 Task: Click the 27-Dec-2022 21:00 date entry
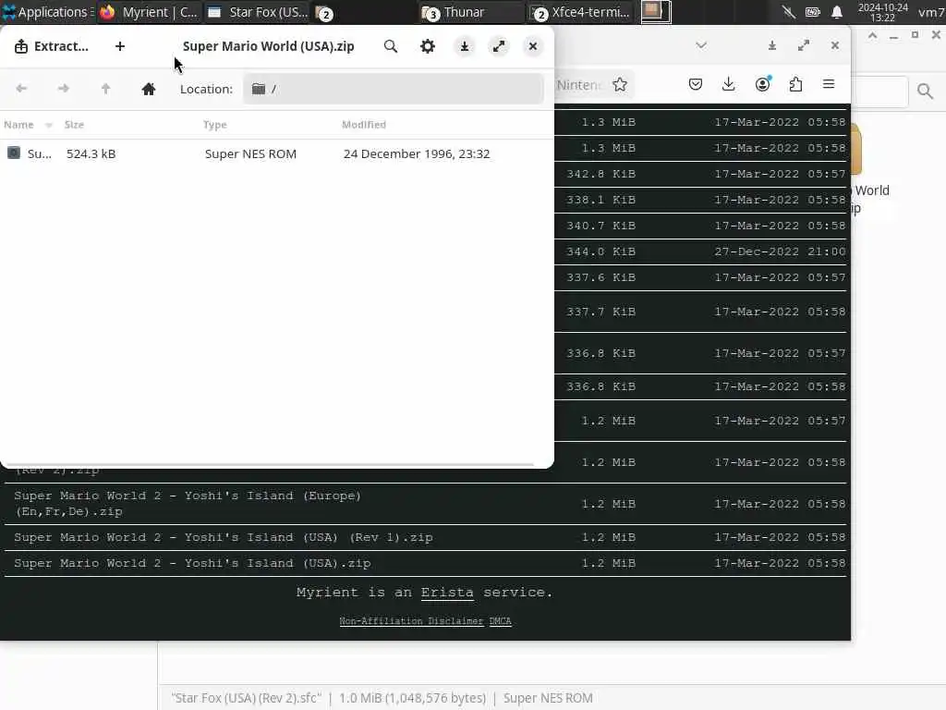pos(780,251)
